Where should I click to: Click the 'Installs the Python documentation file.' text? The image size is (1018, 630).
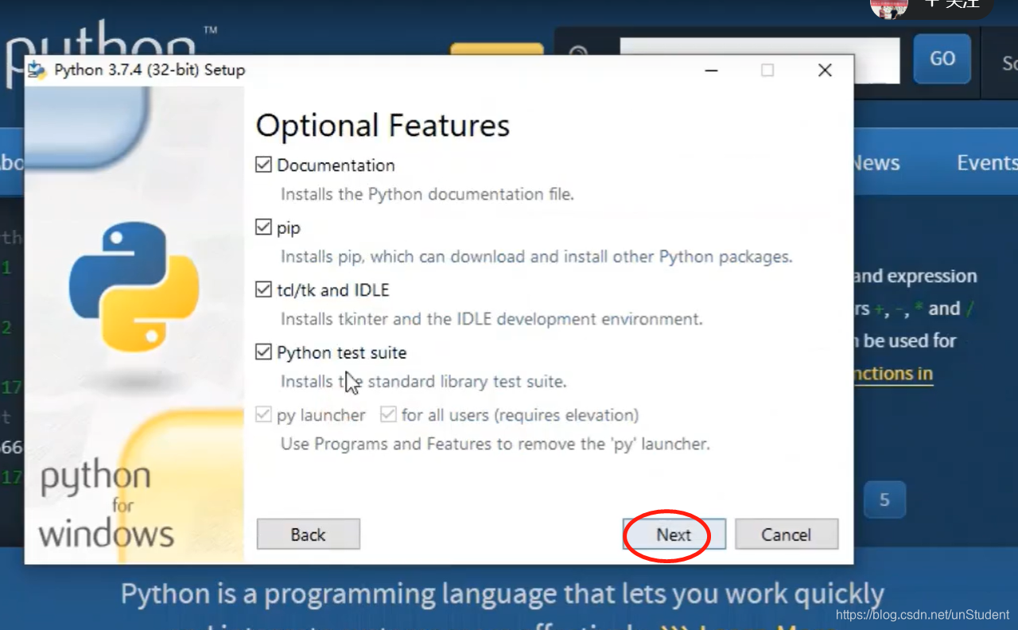[x=427, y=194]
